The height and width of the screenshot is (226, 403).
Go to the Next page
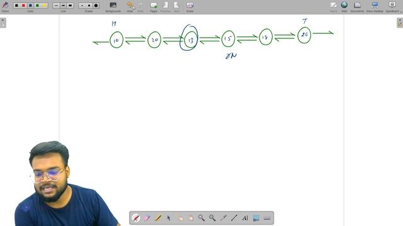tap(176, 7)
